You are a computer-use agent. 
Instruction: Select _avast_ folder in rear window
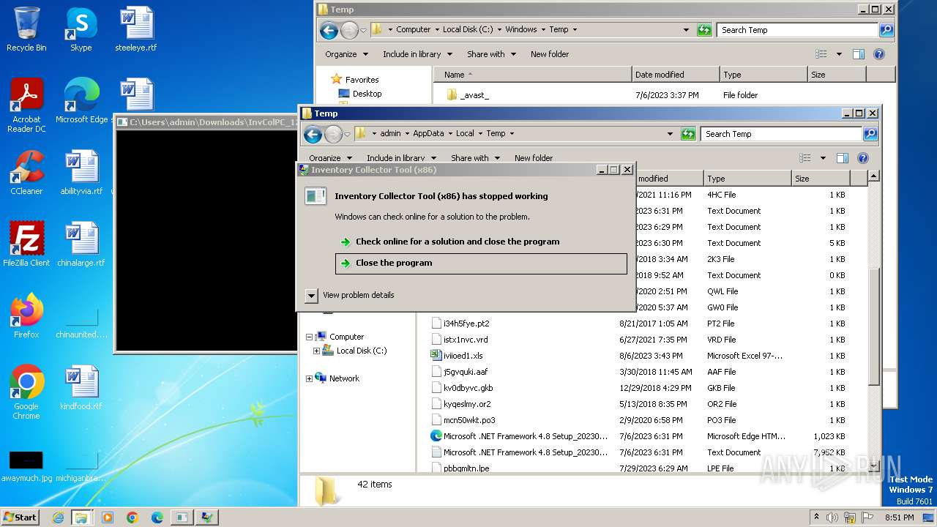474,95
